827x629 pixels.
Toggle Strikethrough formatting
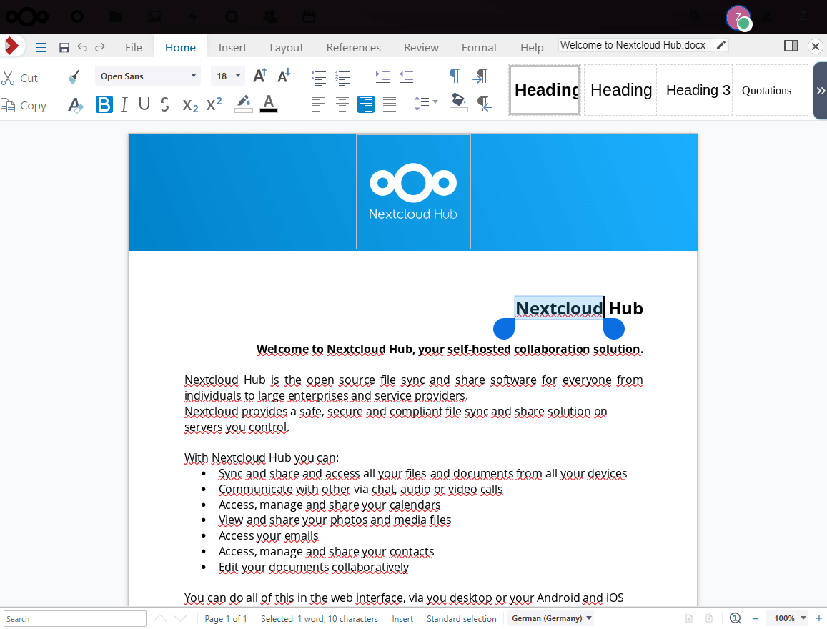pos(165,104)
